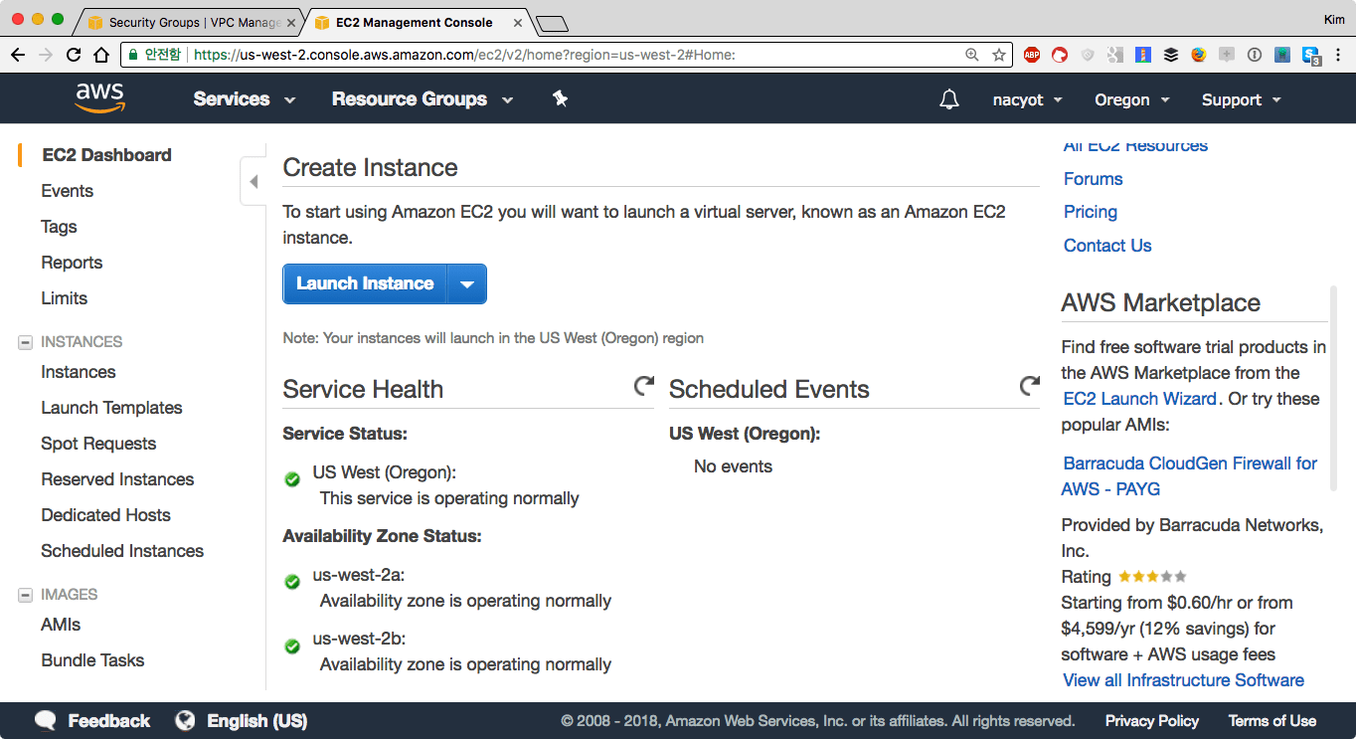
Task: Open the Launch Instance dropdown arrow
Action: click(x=466, y=284)
